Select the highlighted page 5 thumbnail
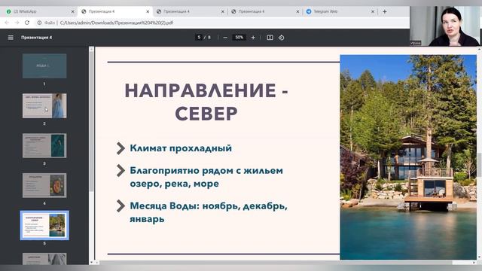 click(x=44, y=225)
